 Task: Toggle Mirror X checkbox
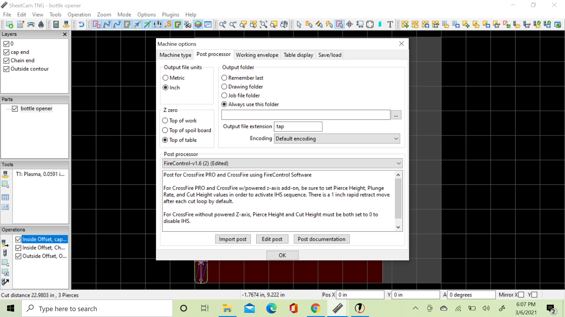521,295
